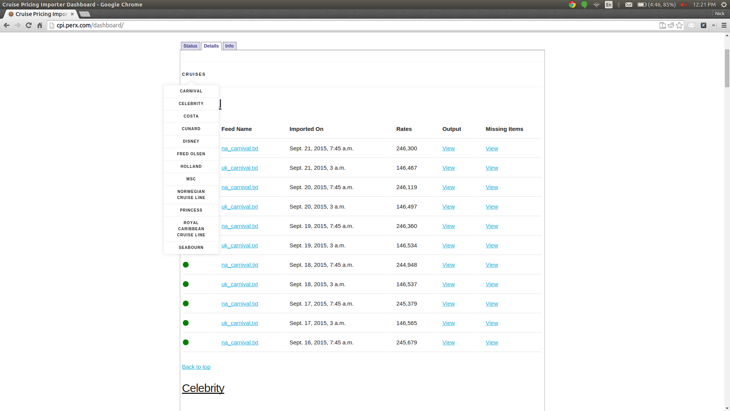Click green status dot for Sept. 16 row
The image size is (730, 411).
186,342
